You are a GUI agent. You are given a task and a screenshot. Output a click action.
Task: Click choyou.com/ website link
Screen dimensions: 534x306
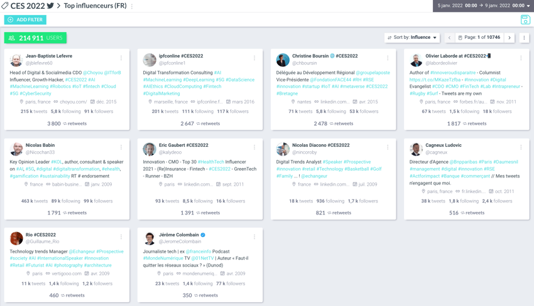[74, 102]
